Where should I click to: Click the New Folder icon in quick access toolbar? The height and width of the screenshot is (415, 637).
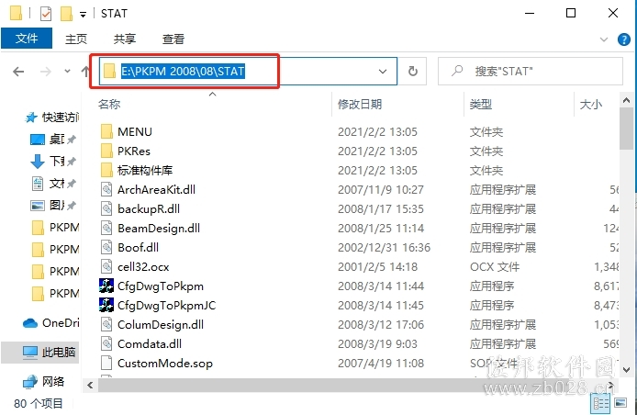click(66, 14)
